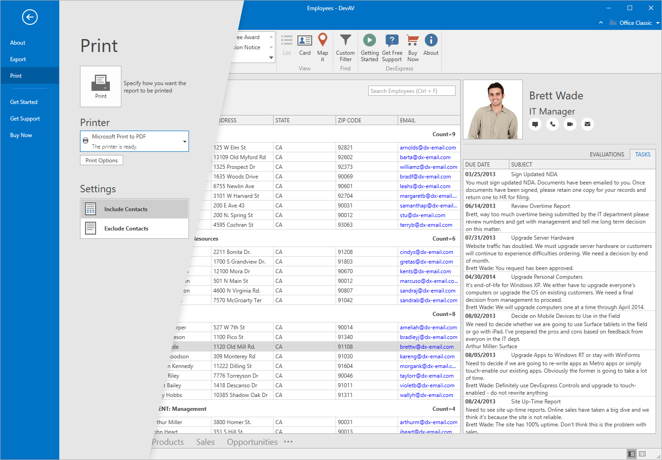The width and height of the screenshot is (662, 460).
Task: Open the Map it tool
Action: click(323, 46)
